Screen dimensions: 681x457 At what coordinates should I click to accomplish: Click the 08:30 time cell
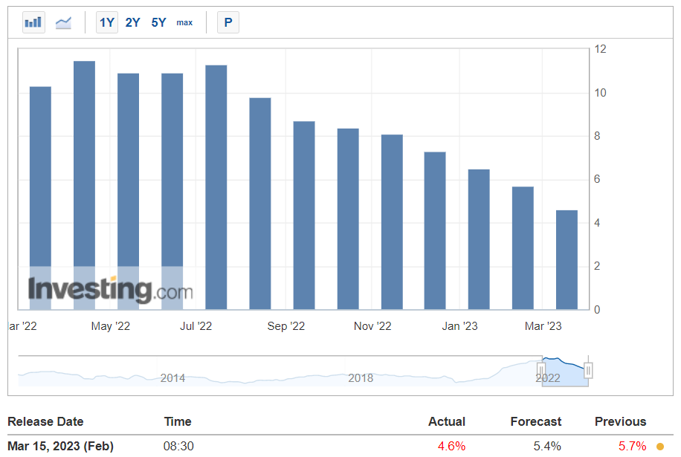click(178, 446)
